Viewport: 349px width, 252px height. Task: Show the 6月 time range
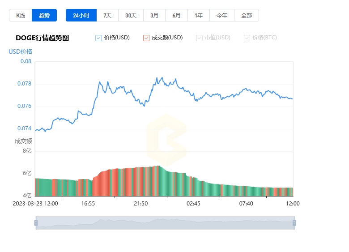click(x=176, y=15)
